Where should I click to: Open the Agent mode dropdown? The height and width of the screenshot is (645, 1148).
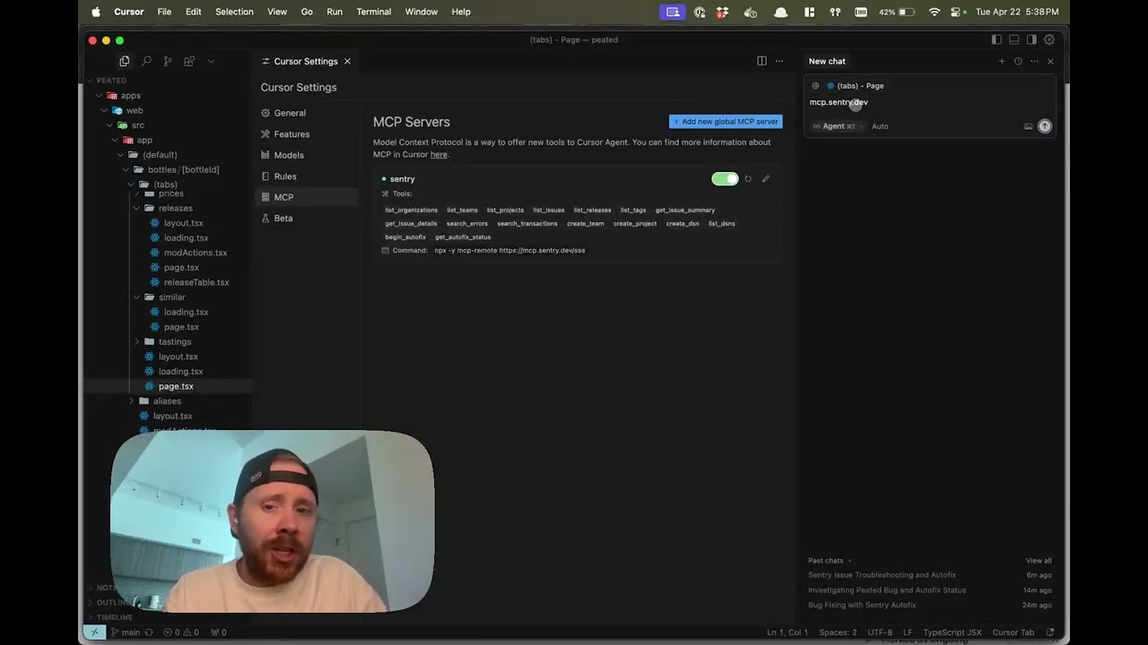click(838, 126)
